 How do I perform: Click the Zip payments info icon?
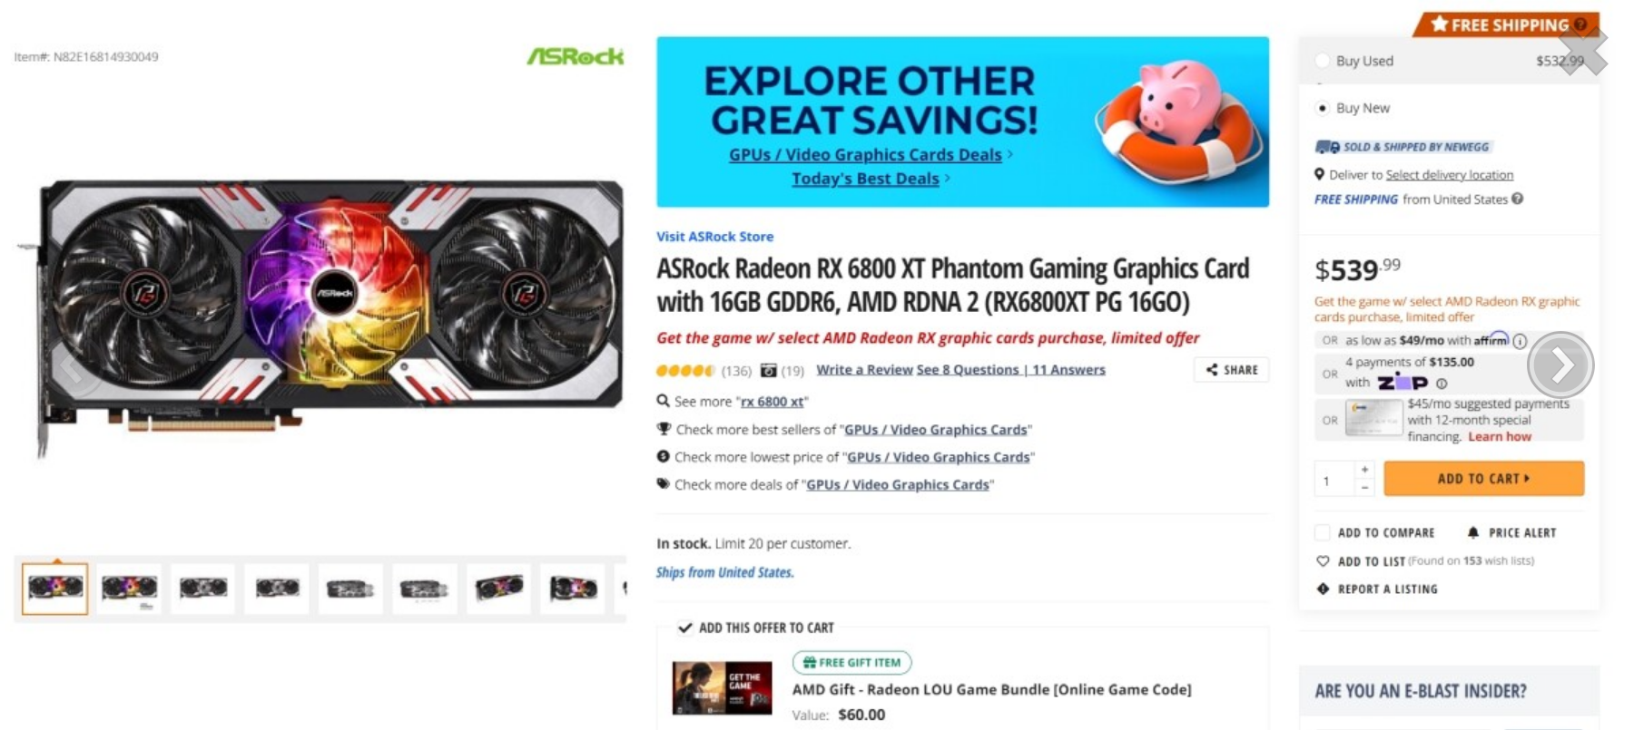pyautogui.click(x=1442, y=384)
